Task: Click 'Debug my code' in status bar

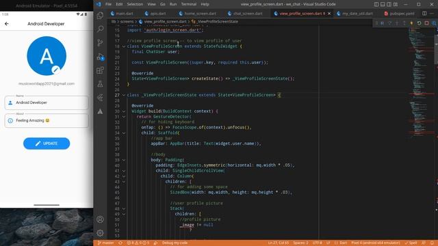Action: (175, 243)
